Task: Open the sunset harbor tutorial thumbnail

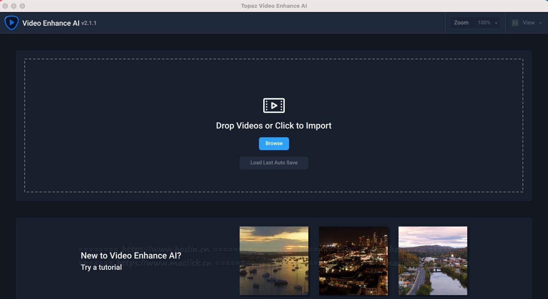Action: 274,261
